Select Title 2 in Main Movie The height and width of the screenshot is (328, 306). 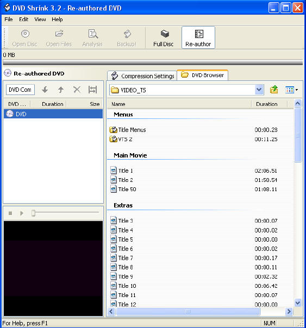click(x=122, y=180)
